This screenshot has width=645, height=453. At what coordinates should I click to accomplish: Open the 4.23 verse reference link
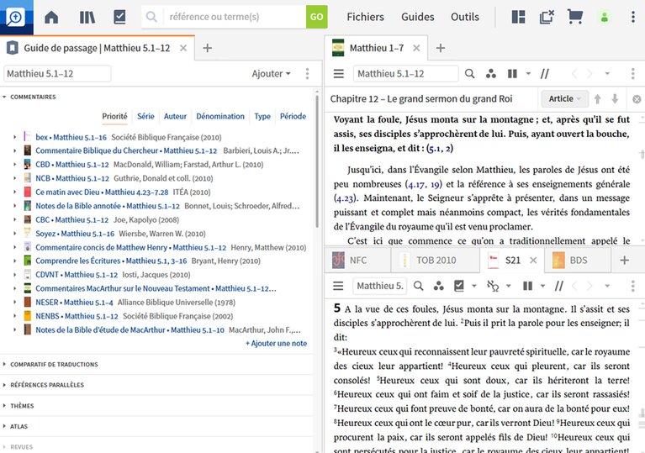point(344,198)
